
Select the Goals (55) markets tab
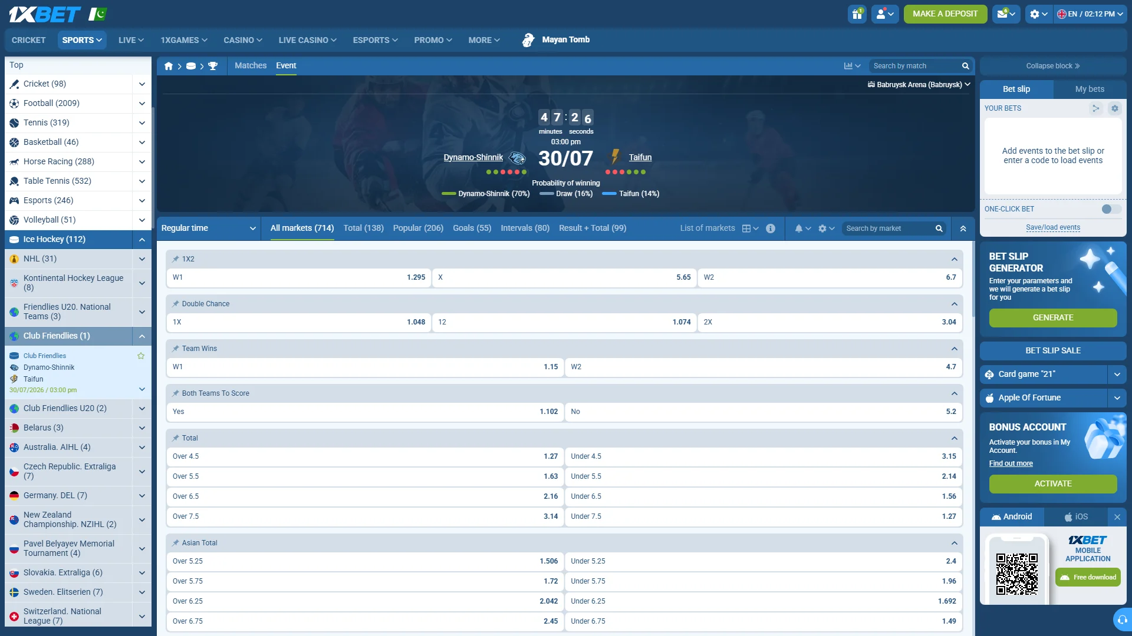pos(472,228)
